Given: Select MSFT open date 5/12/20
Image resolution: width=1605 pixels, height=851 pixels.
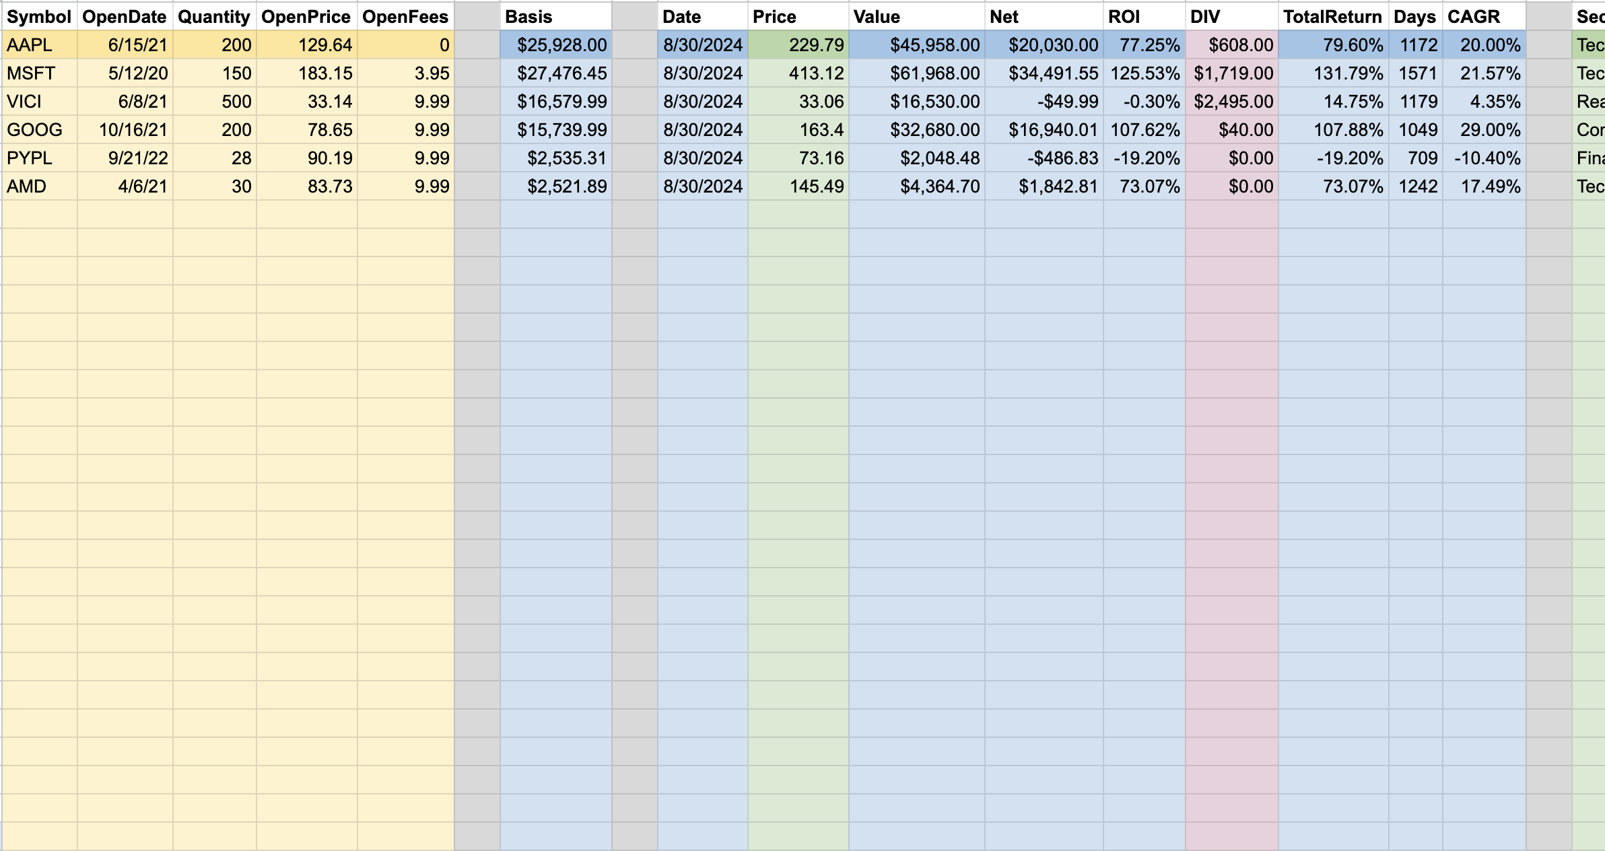Looking at the screenshot, I should [125, 73].
